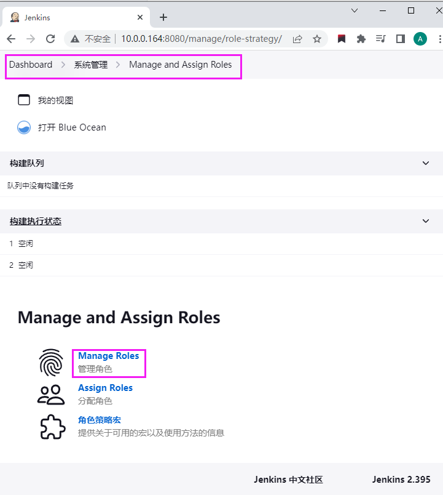Open the media control icon
443x495 pixels.
point(380,39)
